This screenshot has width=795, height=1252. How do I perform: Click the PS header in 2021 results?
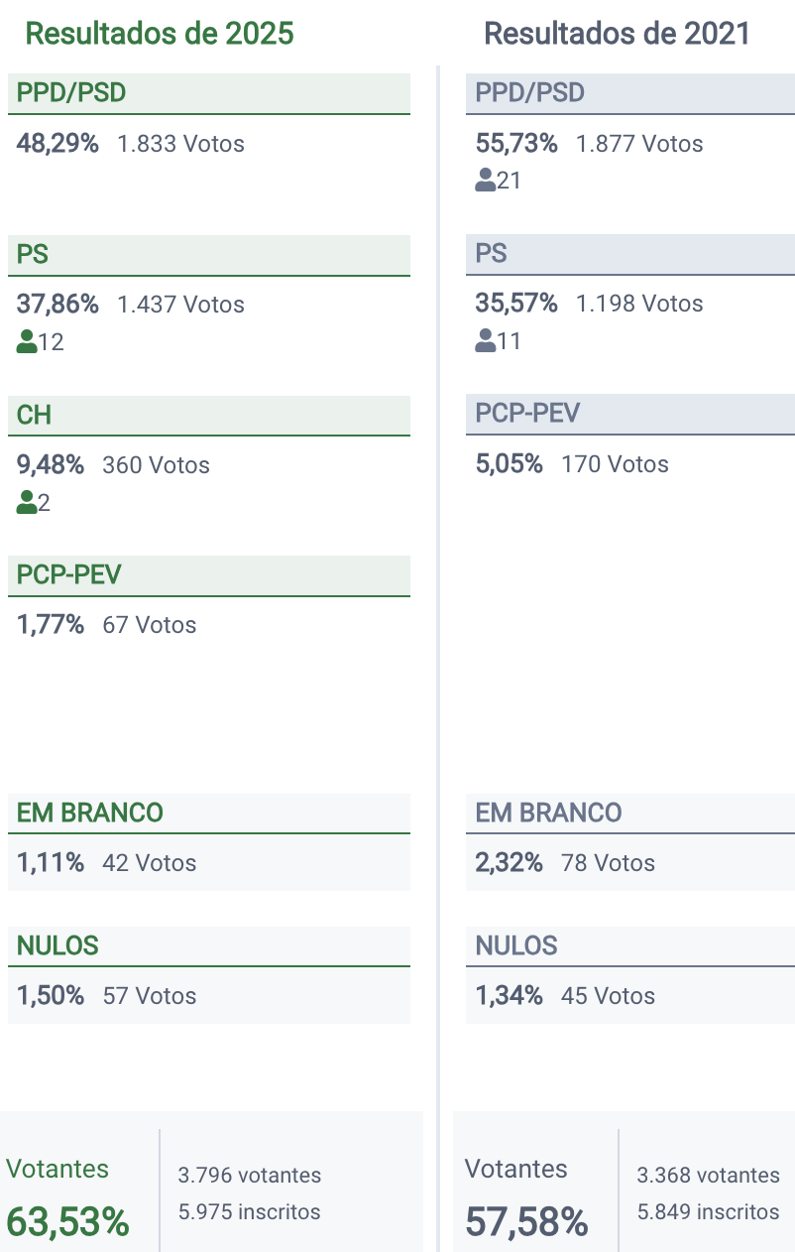click(x=492, y=254)
